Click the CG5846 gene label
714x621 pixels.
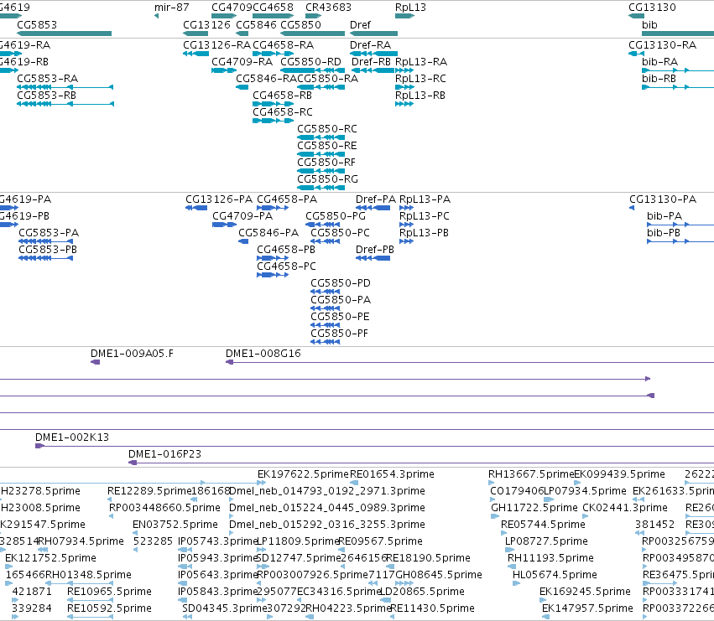point(256,24)
